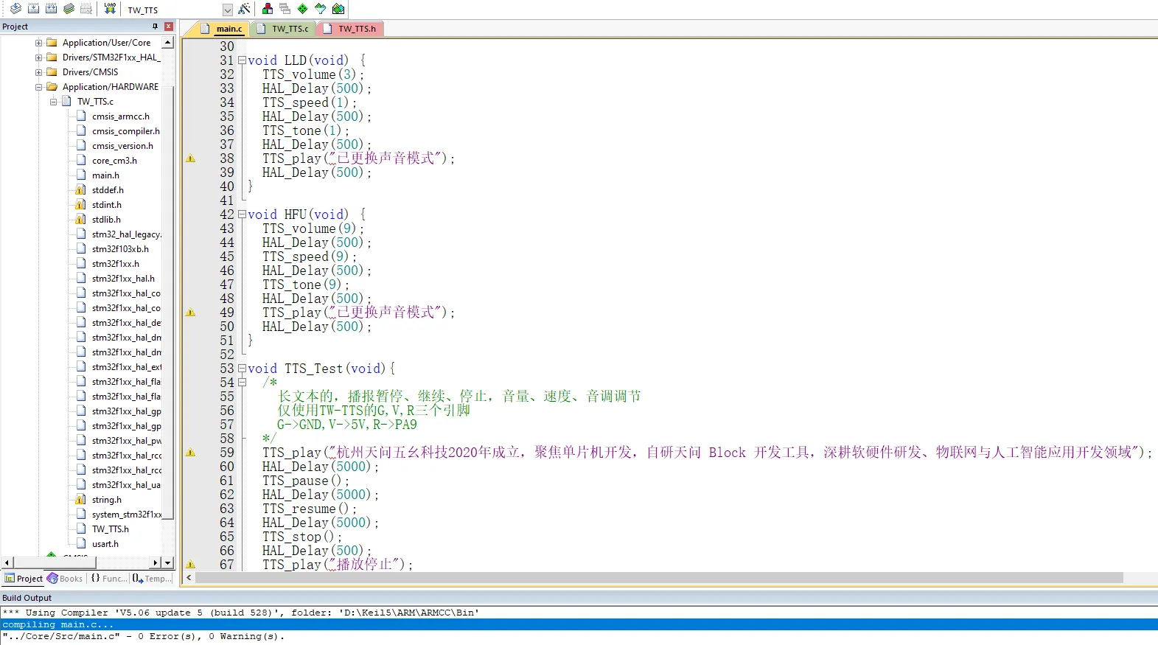Switch to the Books panel tab

(66, 579)
